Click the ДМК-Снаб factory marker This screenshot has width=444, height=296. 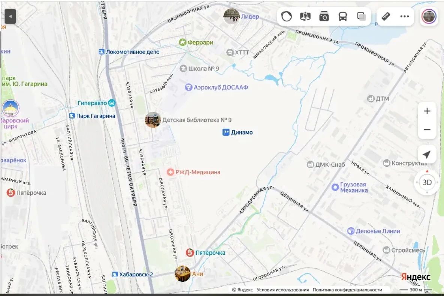click(310, 164)
